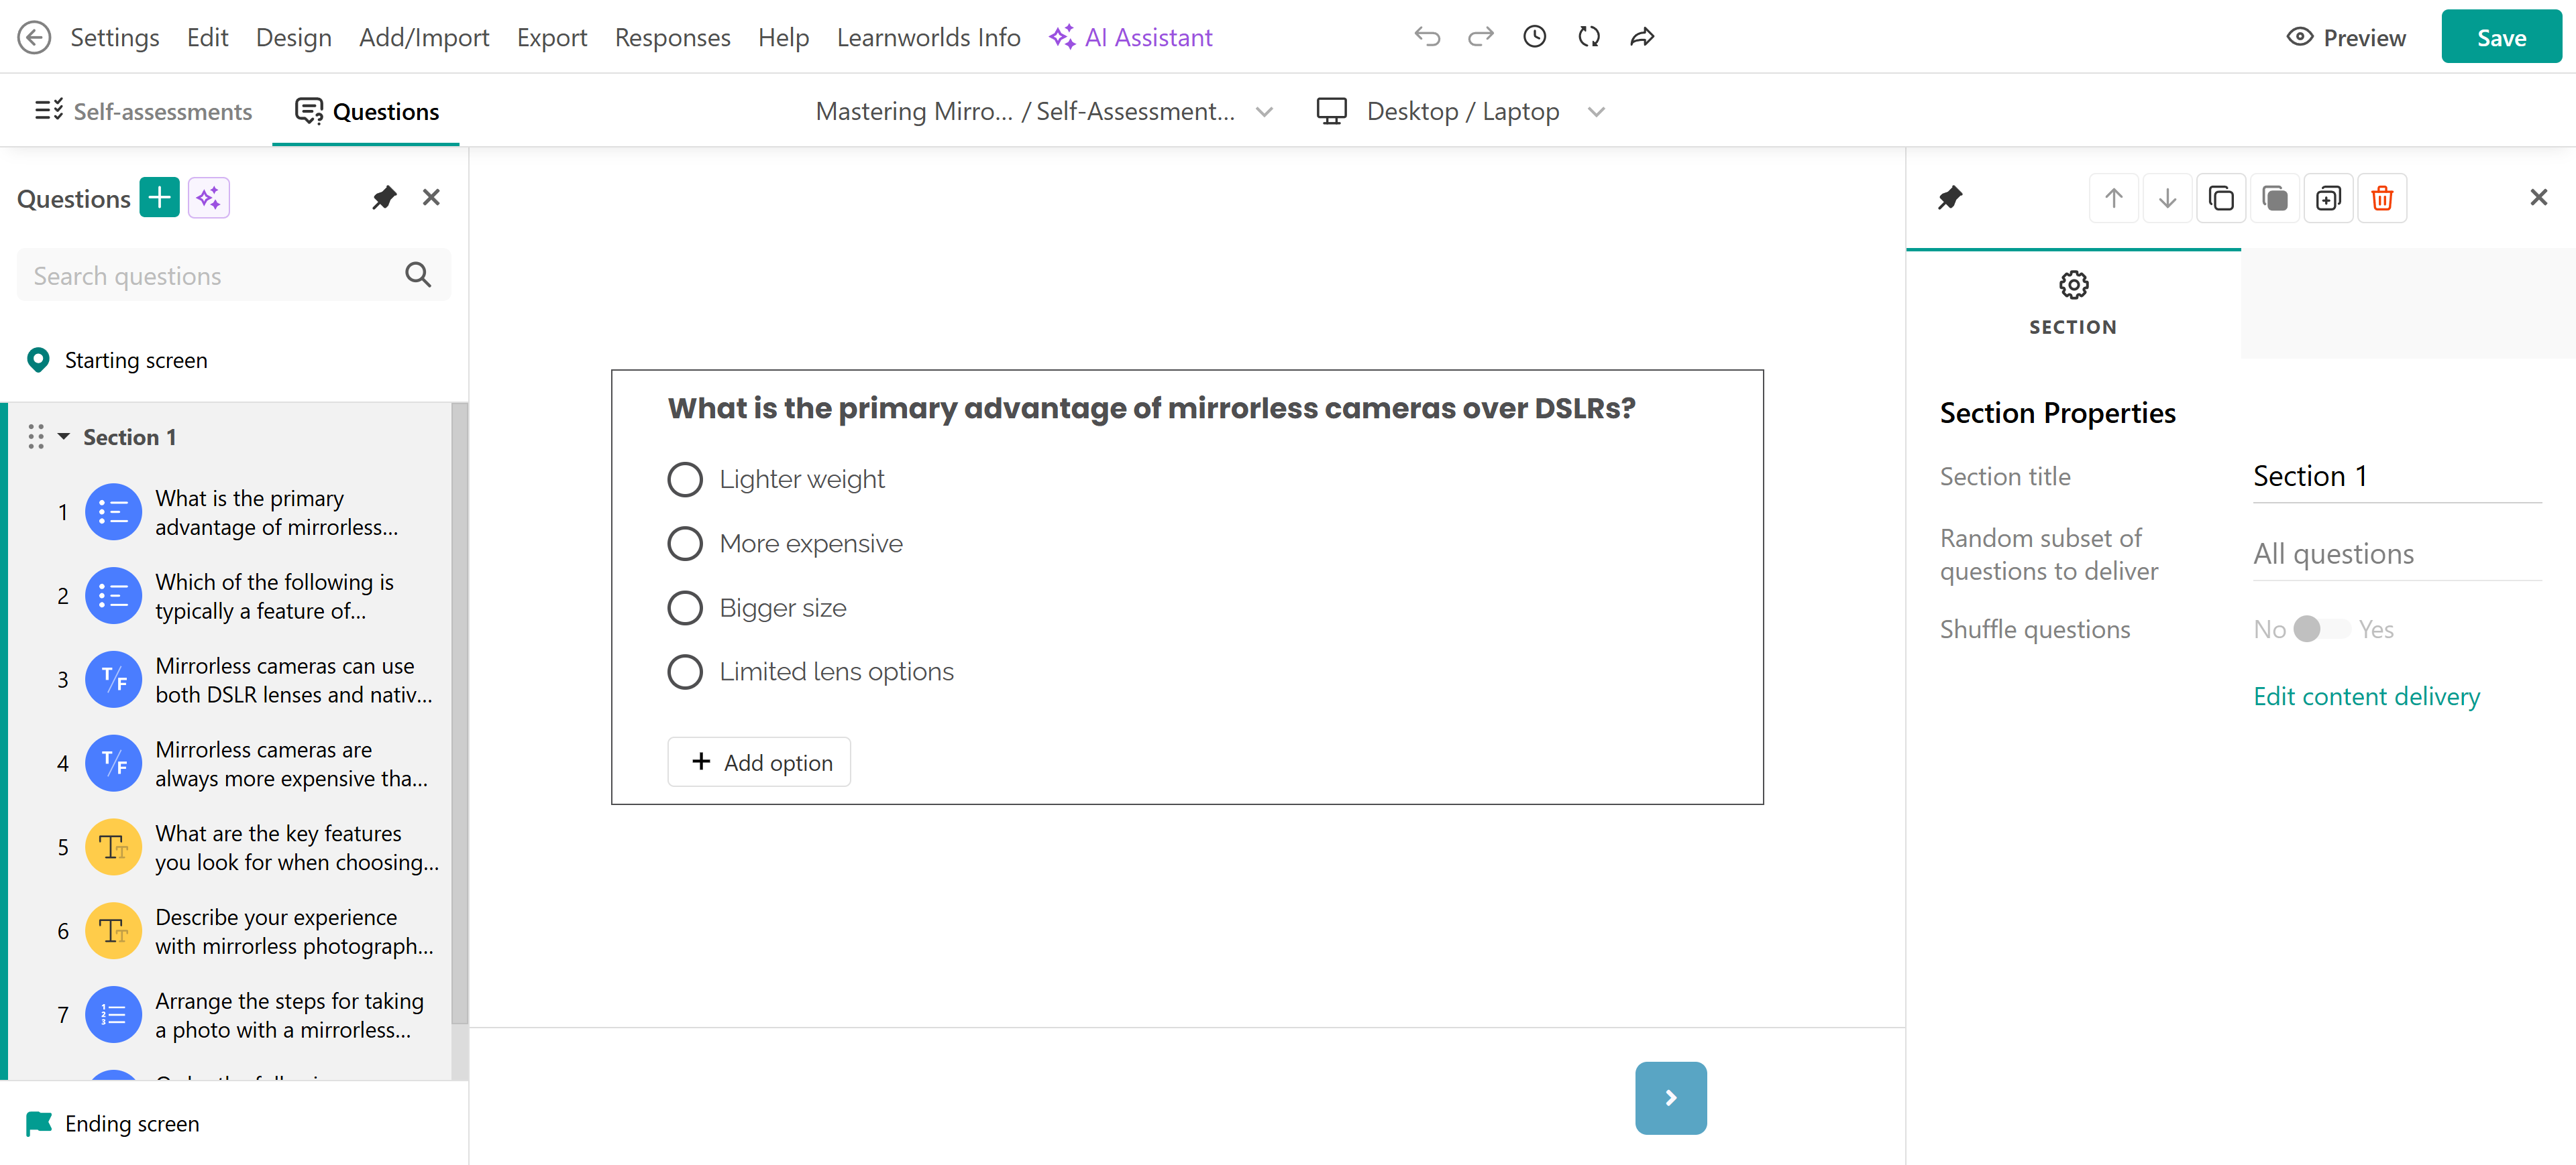Pin the Questions sidebar panel
2576x1165 pixels.
pyautogui.click(x=384, y=198)
